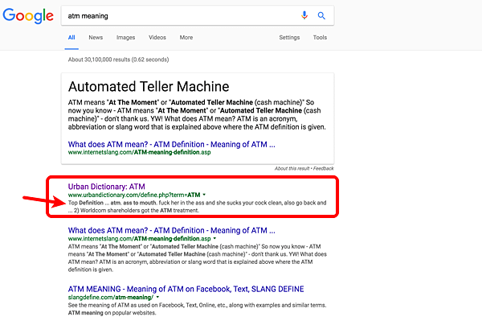Open the Urban Dictionary: ATM result
This screenshot has width=482, height=321.
106,187
